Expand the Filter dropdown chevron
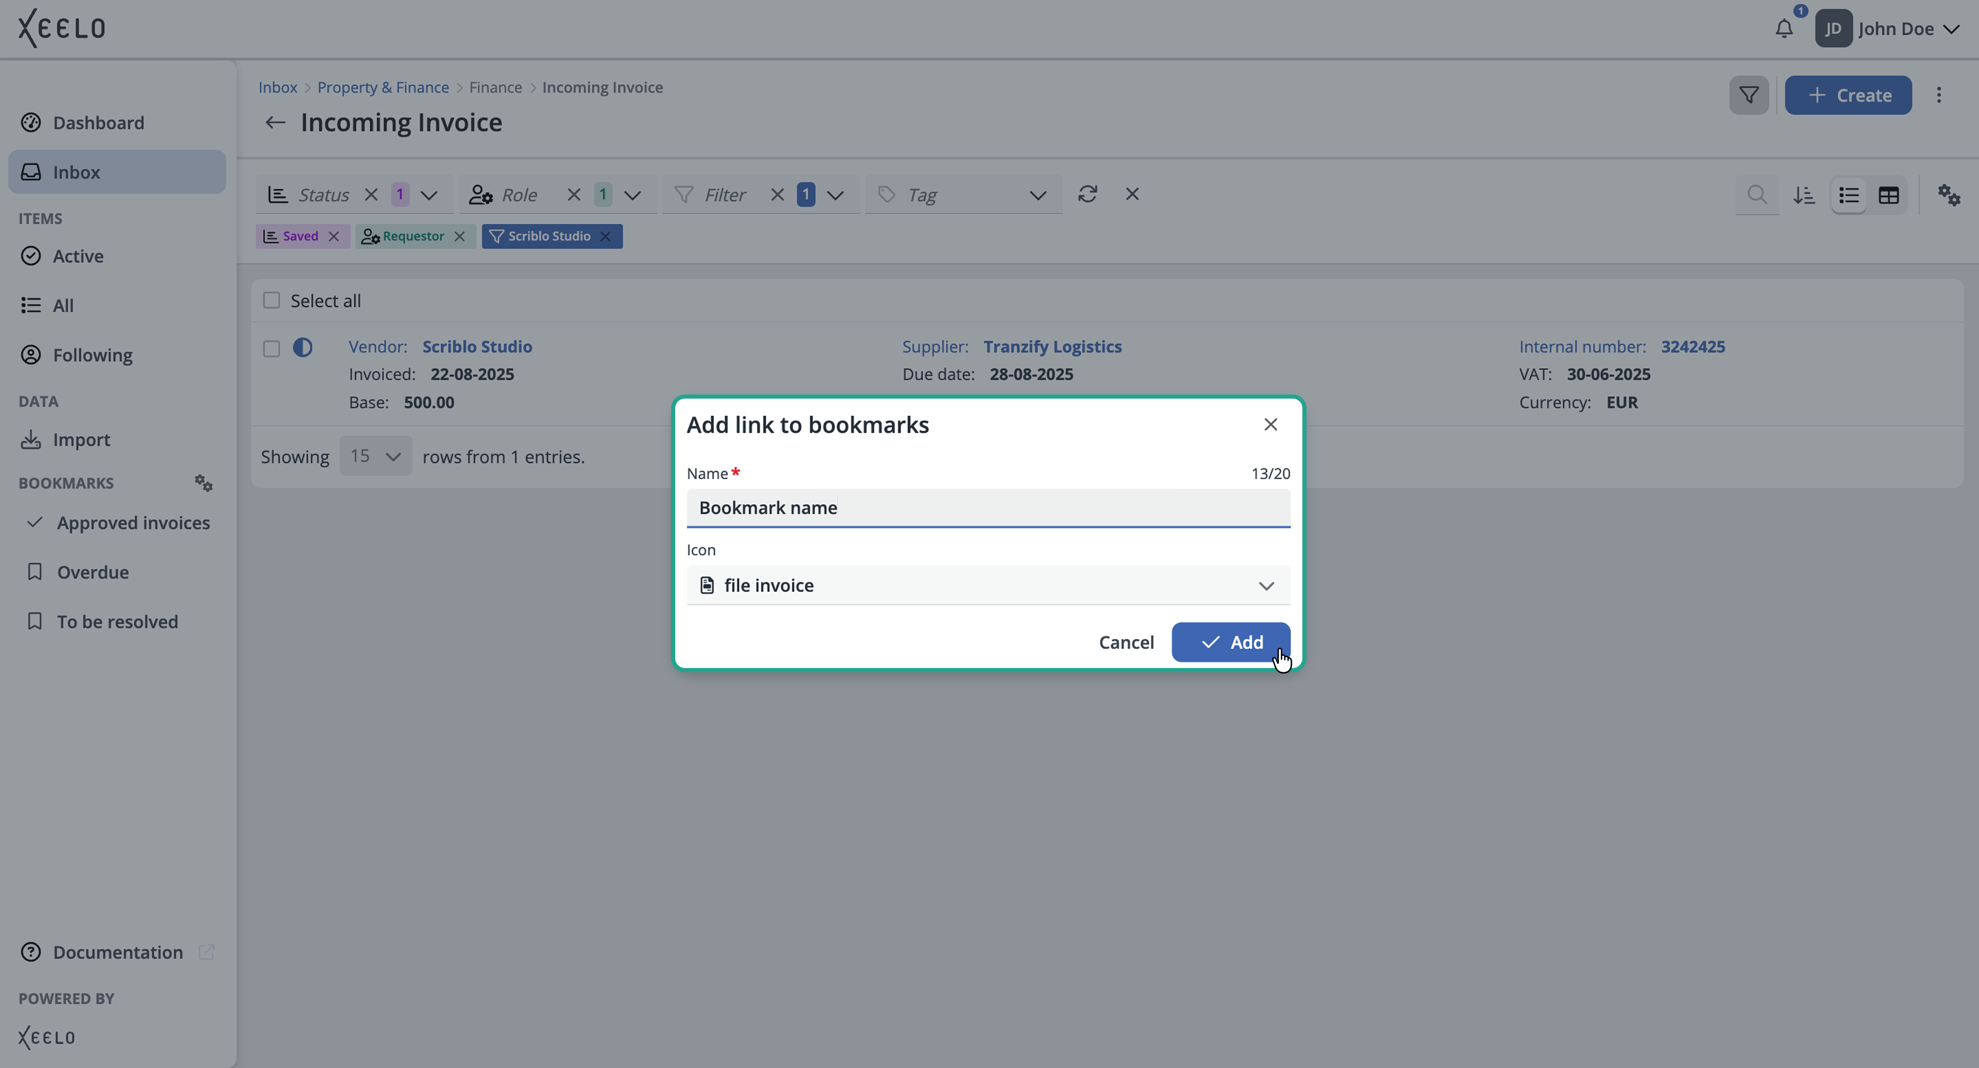 (x=835, y=195)
